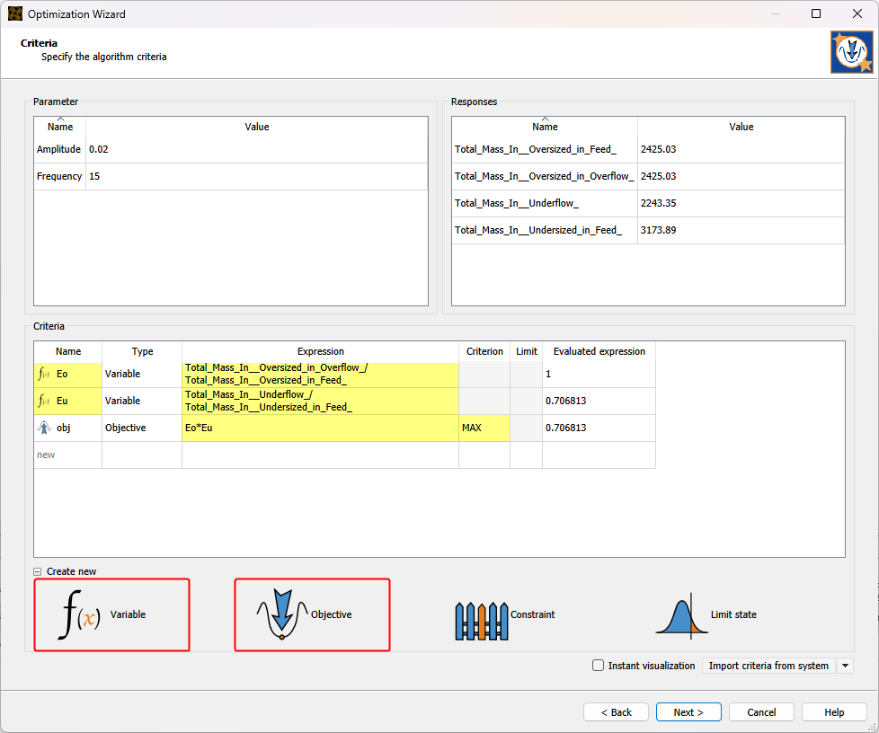The height and width of the screenshot is (733, 879).
Task: Click the Amplitude parameter name
Action: point(58,150)
